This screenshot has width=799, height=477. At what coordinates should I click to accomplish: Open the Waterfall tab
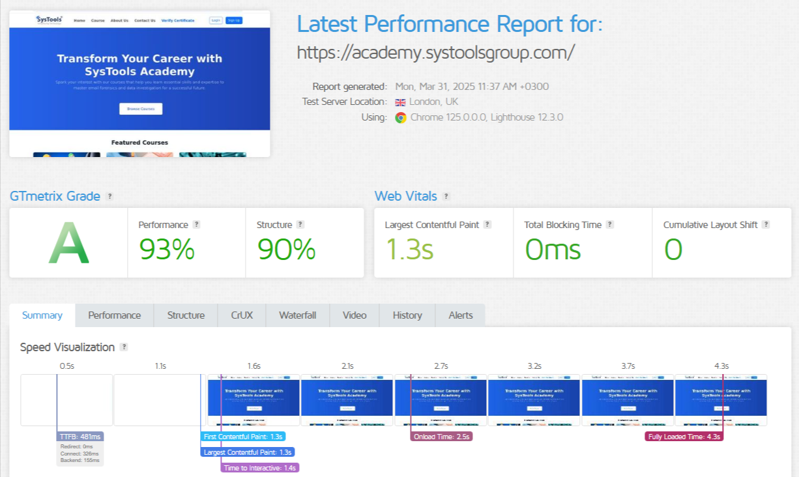298,315
